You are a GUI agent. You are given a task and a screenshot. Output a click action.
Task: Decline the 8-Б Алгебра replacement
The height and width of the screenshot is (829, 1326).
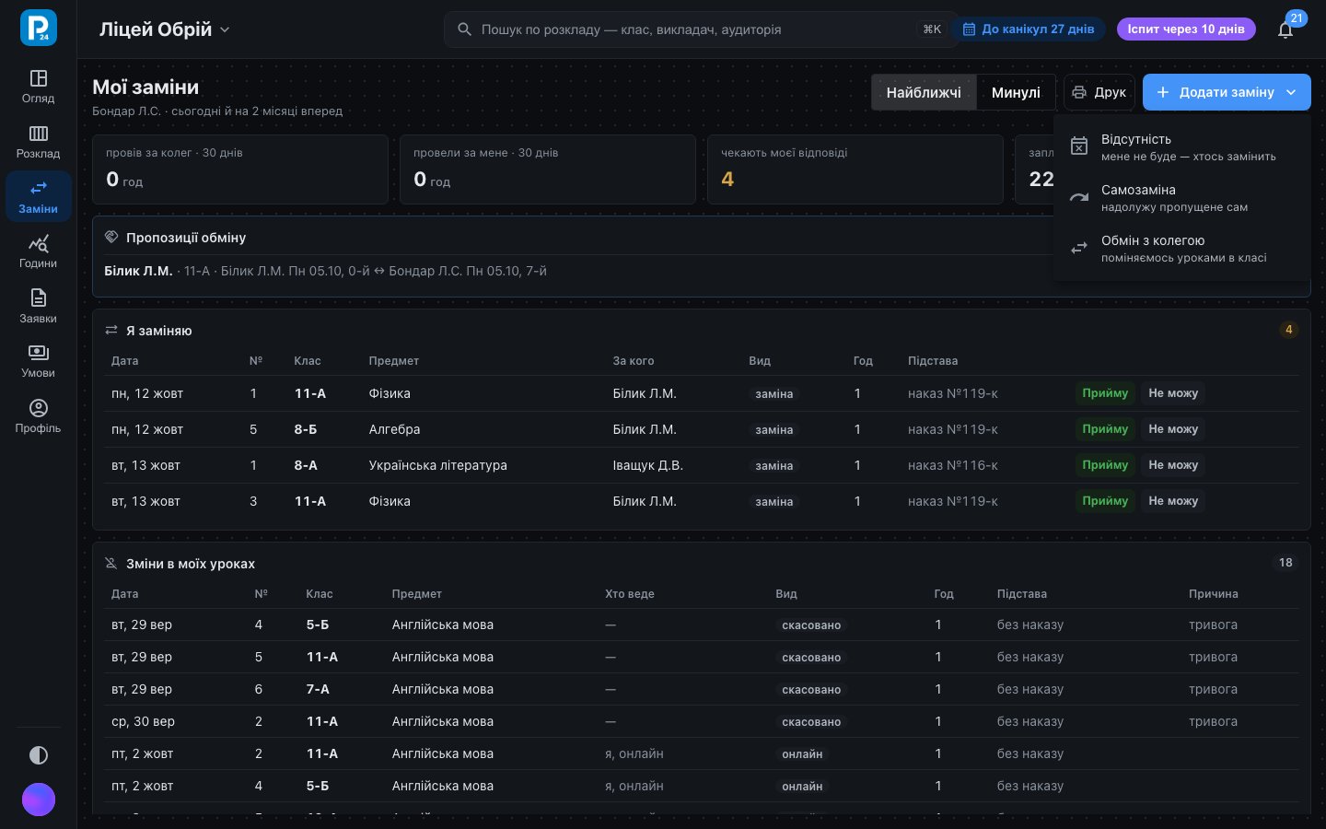(1173, 429)
